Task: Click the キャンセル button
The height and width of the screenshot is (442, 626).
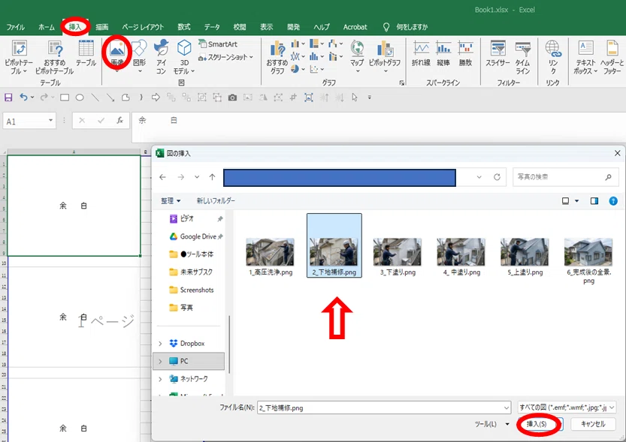Action: 593,424
